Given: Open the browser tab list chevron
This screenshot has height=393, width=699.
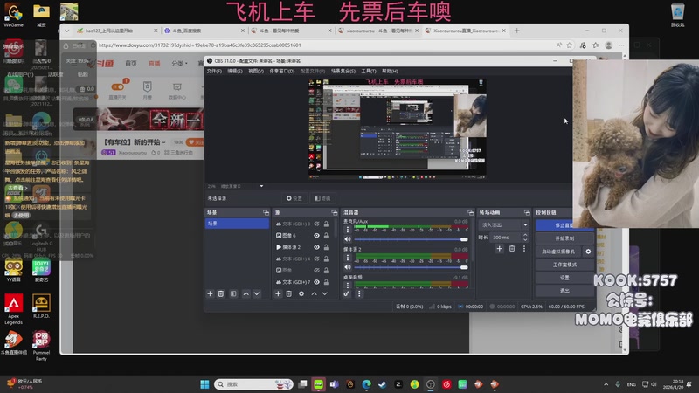Looking at the screenshot, I should pos(67,31).
